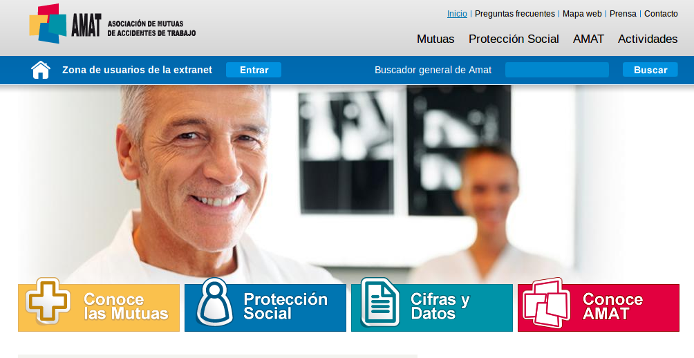Image resolution: width=694 pixels, height=358 pixels.
Task: Click the document icon on Cifras y Datos
Action: tap(380, 302)
